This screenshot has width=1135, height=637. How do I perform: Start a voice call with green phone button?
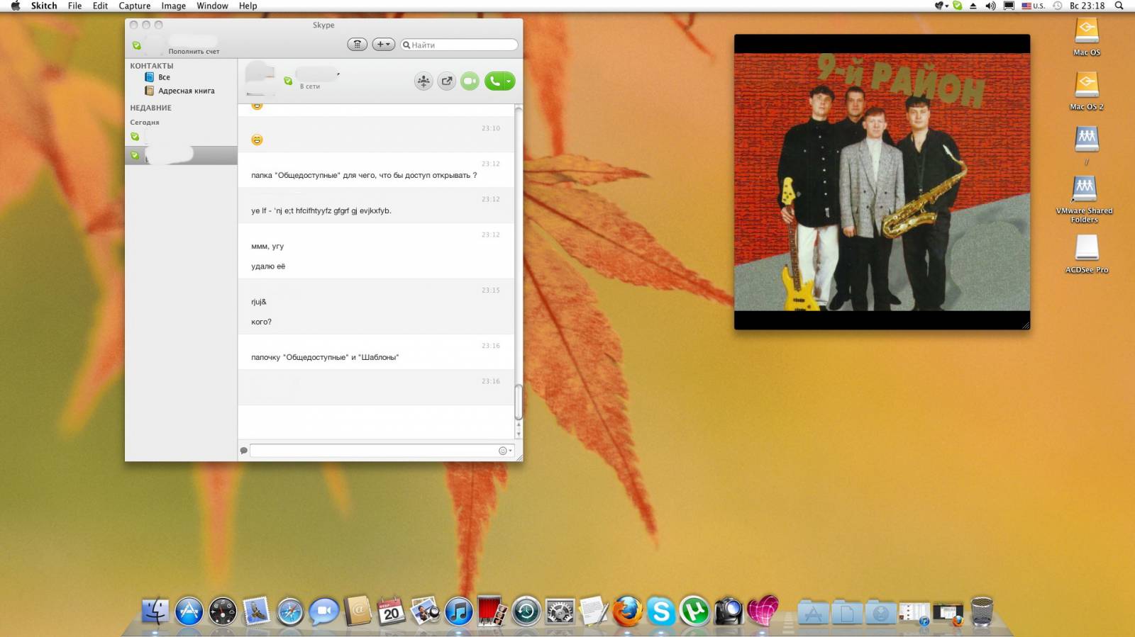[494, 81]
